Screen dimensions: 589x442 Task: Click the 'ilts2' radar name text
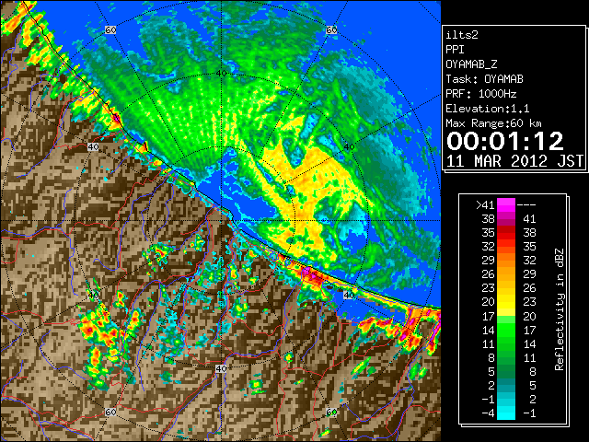point(462,35)
